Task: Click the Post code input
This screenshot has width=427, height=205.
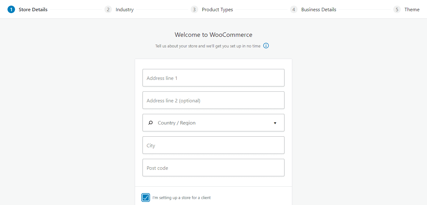Action: click(213, 168)
